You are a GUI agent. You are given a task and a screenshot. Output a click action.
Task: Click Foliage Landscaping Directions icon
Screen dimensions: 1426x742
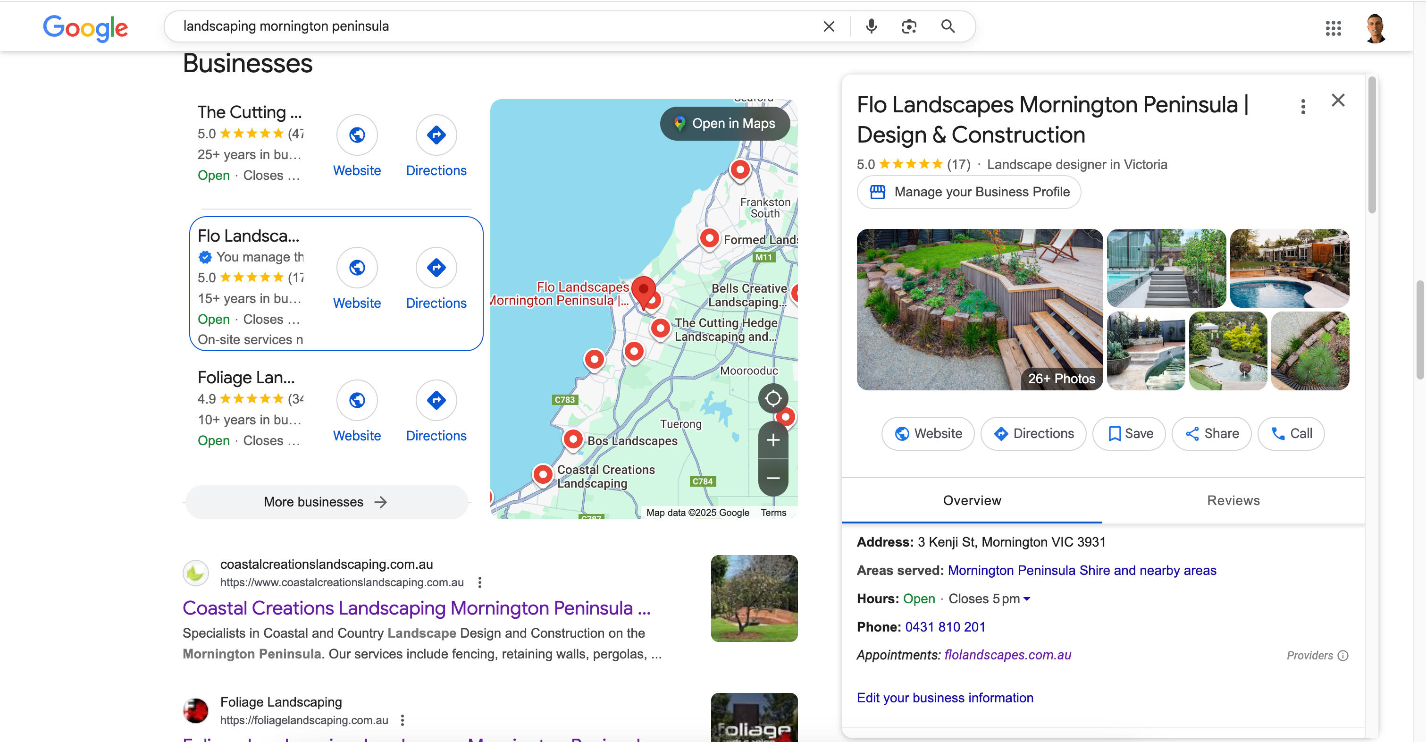(x=436, y=400)
